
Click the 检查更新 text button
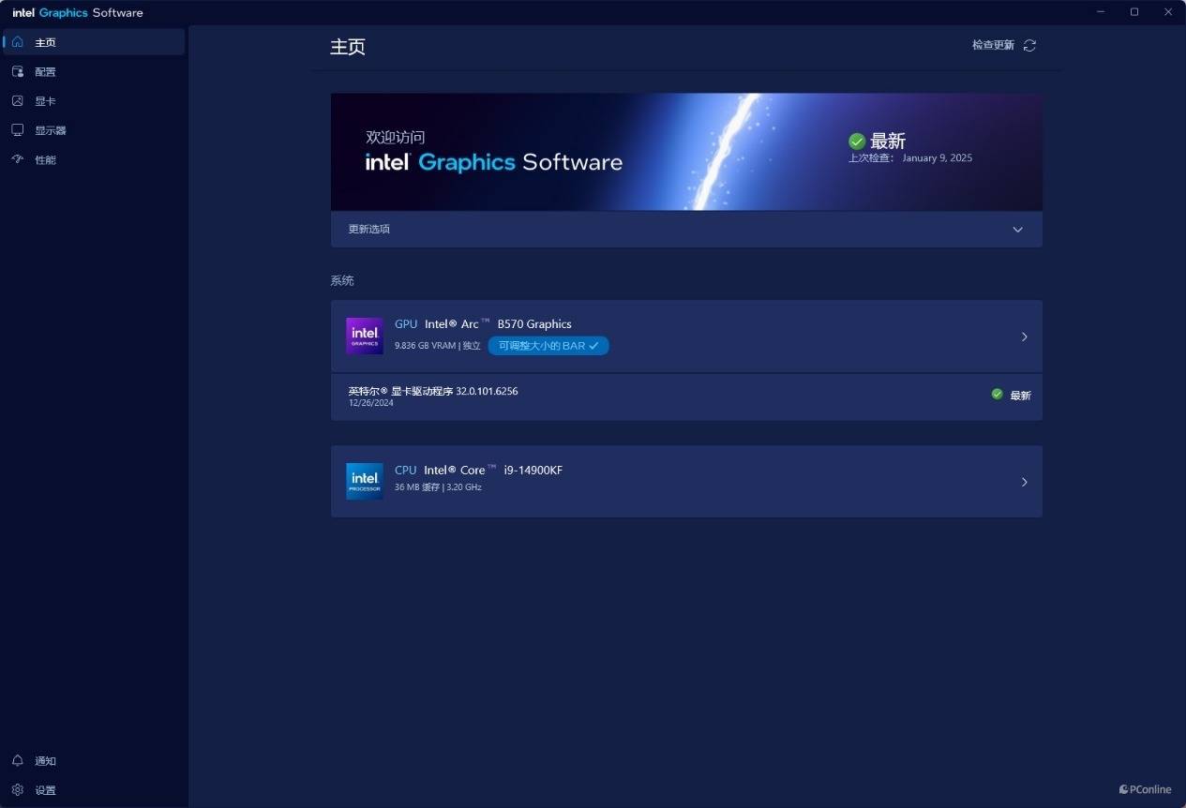click(993, 45)
